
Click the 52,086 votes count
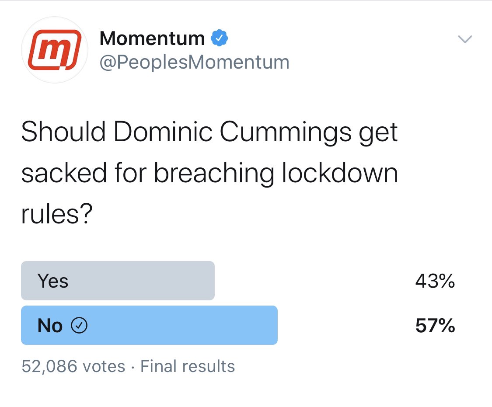(x=73, y=366)
